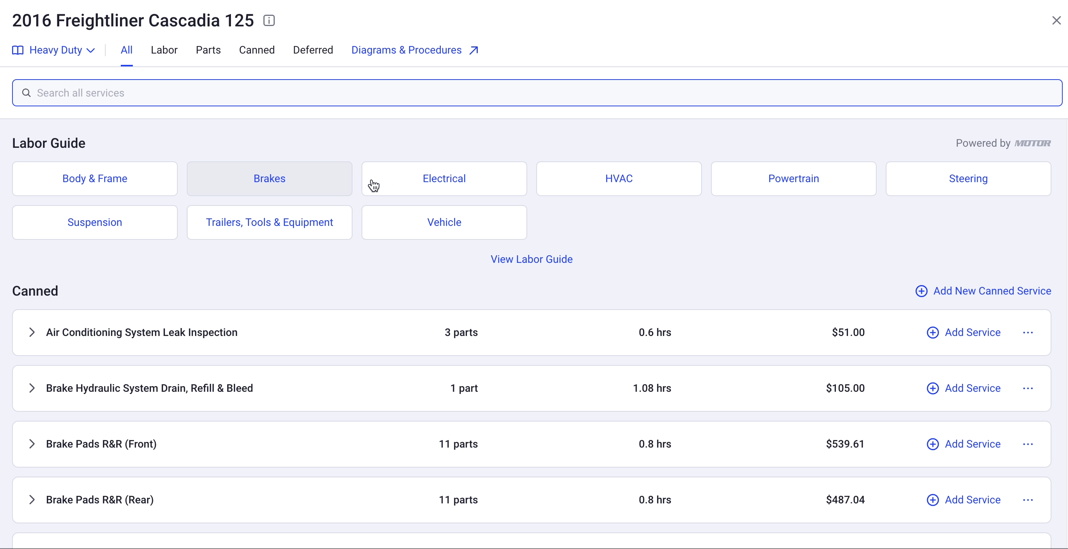Choose the Suspension labor category
Image resolution: width=1068 pixels, height=549 pixels.
(95, 222)
